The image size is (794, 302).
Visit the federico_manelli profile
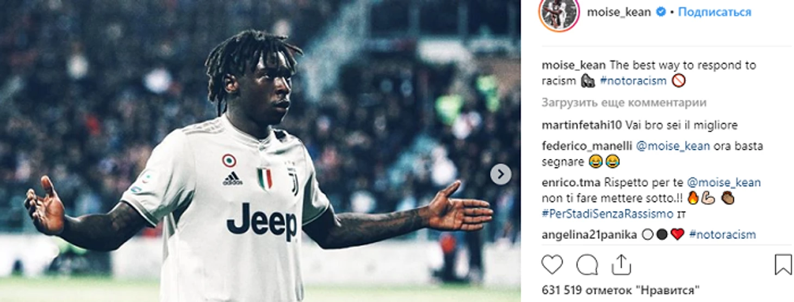coord(587,146)
